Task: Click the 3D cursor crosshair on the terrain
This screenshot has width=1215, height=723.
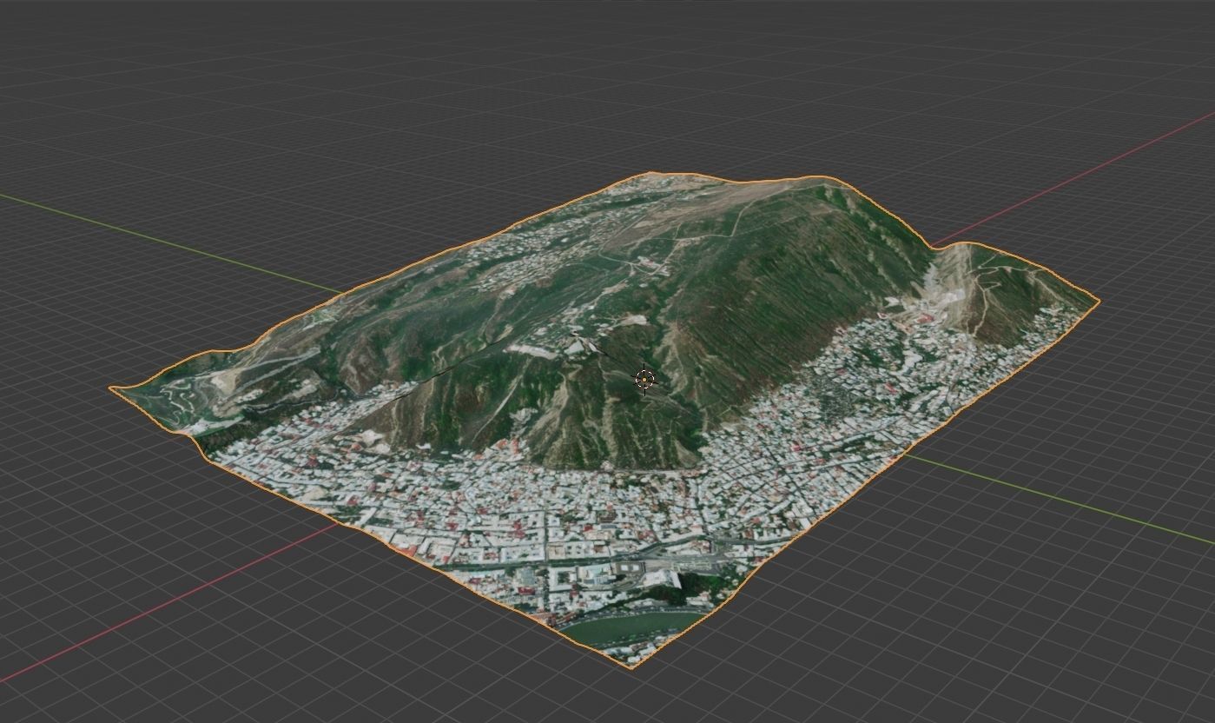Action: [x=644, y=380]
